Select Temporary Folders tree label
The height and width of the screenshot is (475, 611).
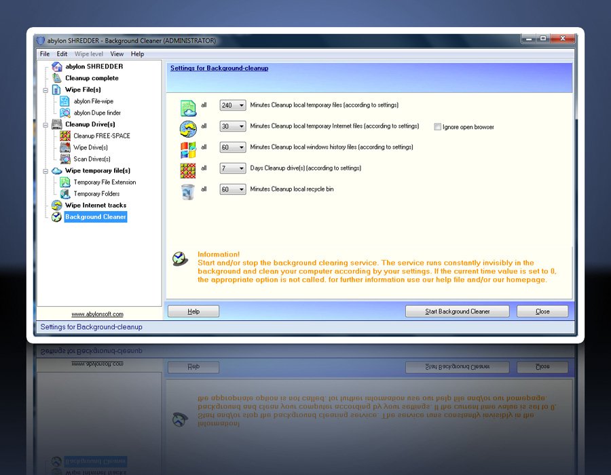point(96,194)
